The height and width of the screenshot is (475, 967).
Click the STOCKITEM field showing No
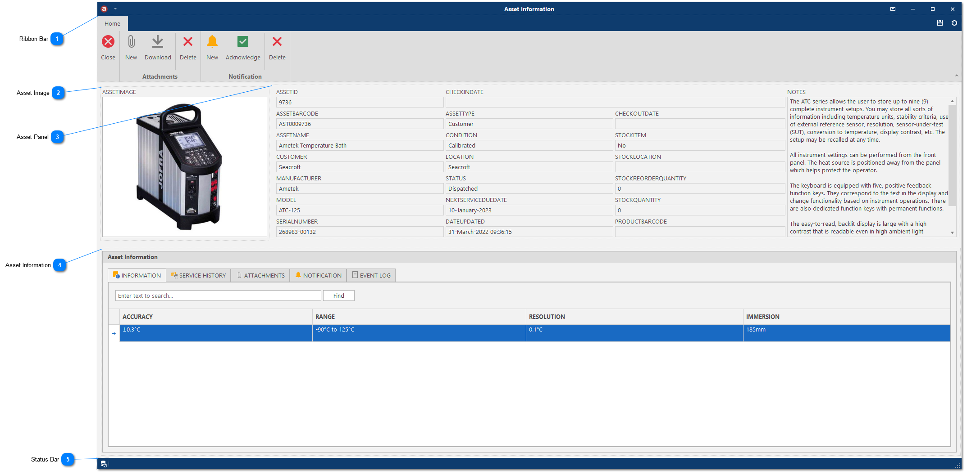pos(700,145)
